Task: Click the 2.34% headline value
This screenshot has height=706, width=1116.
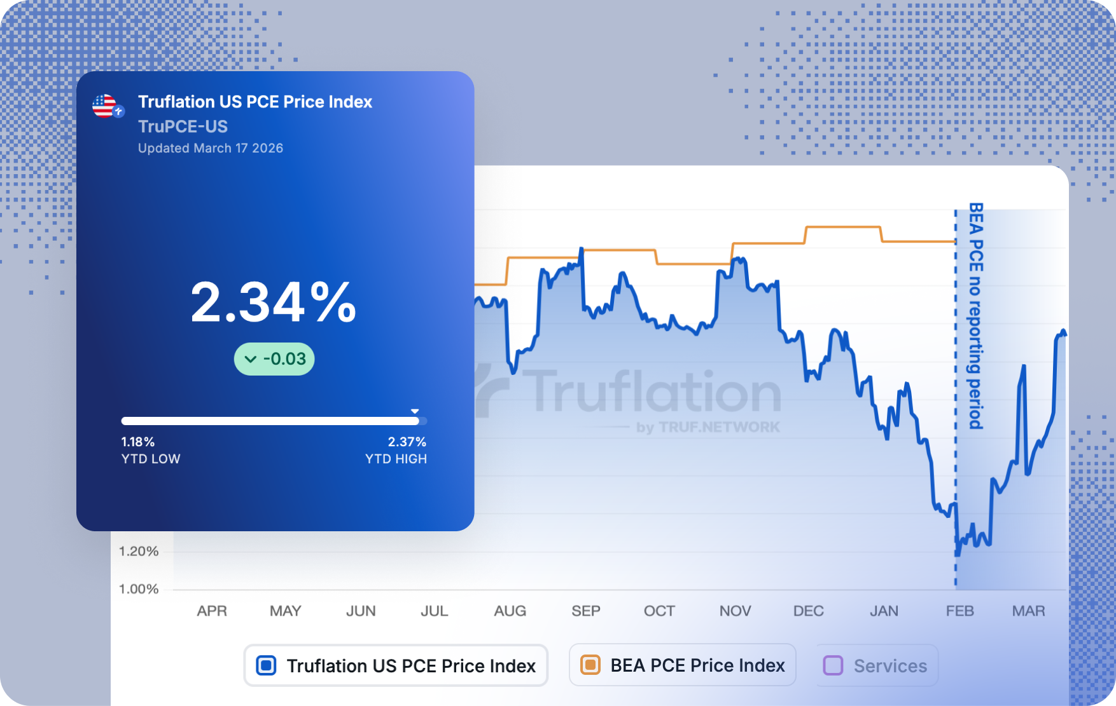Action: tap(274, 303)
